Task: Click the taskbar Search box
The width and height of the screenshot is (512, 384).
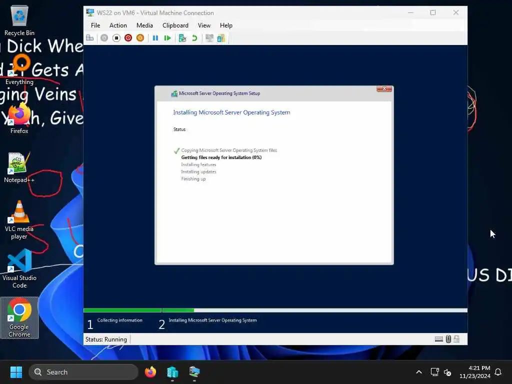Action: [x=83, y=372]
